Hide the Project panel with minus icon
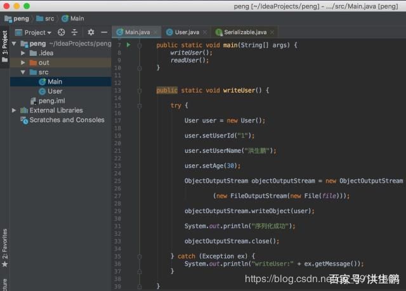Screen dimensions: 406x291 pyautogui.click(x=104, y=32)
